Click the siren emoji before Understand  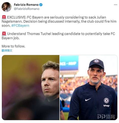(x=4, y=34)
